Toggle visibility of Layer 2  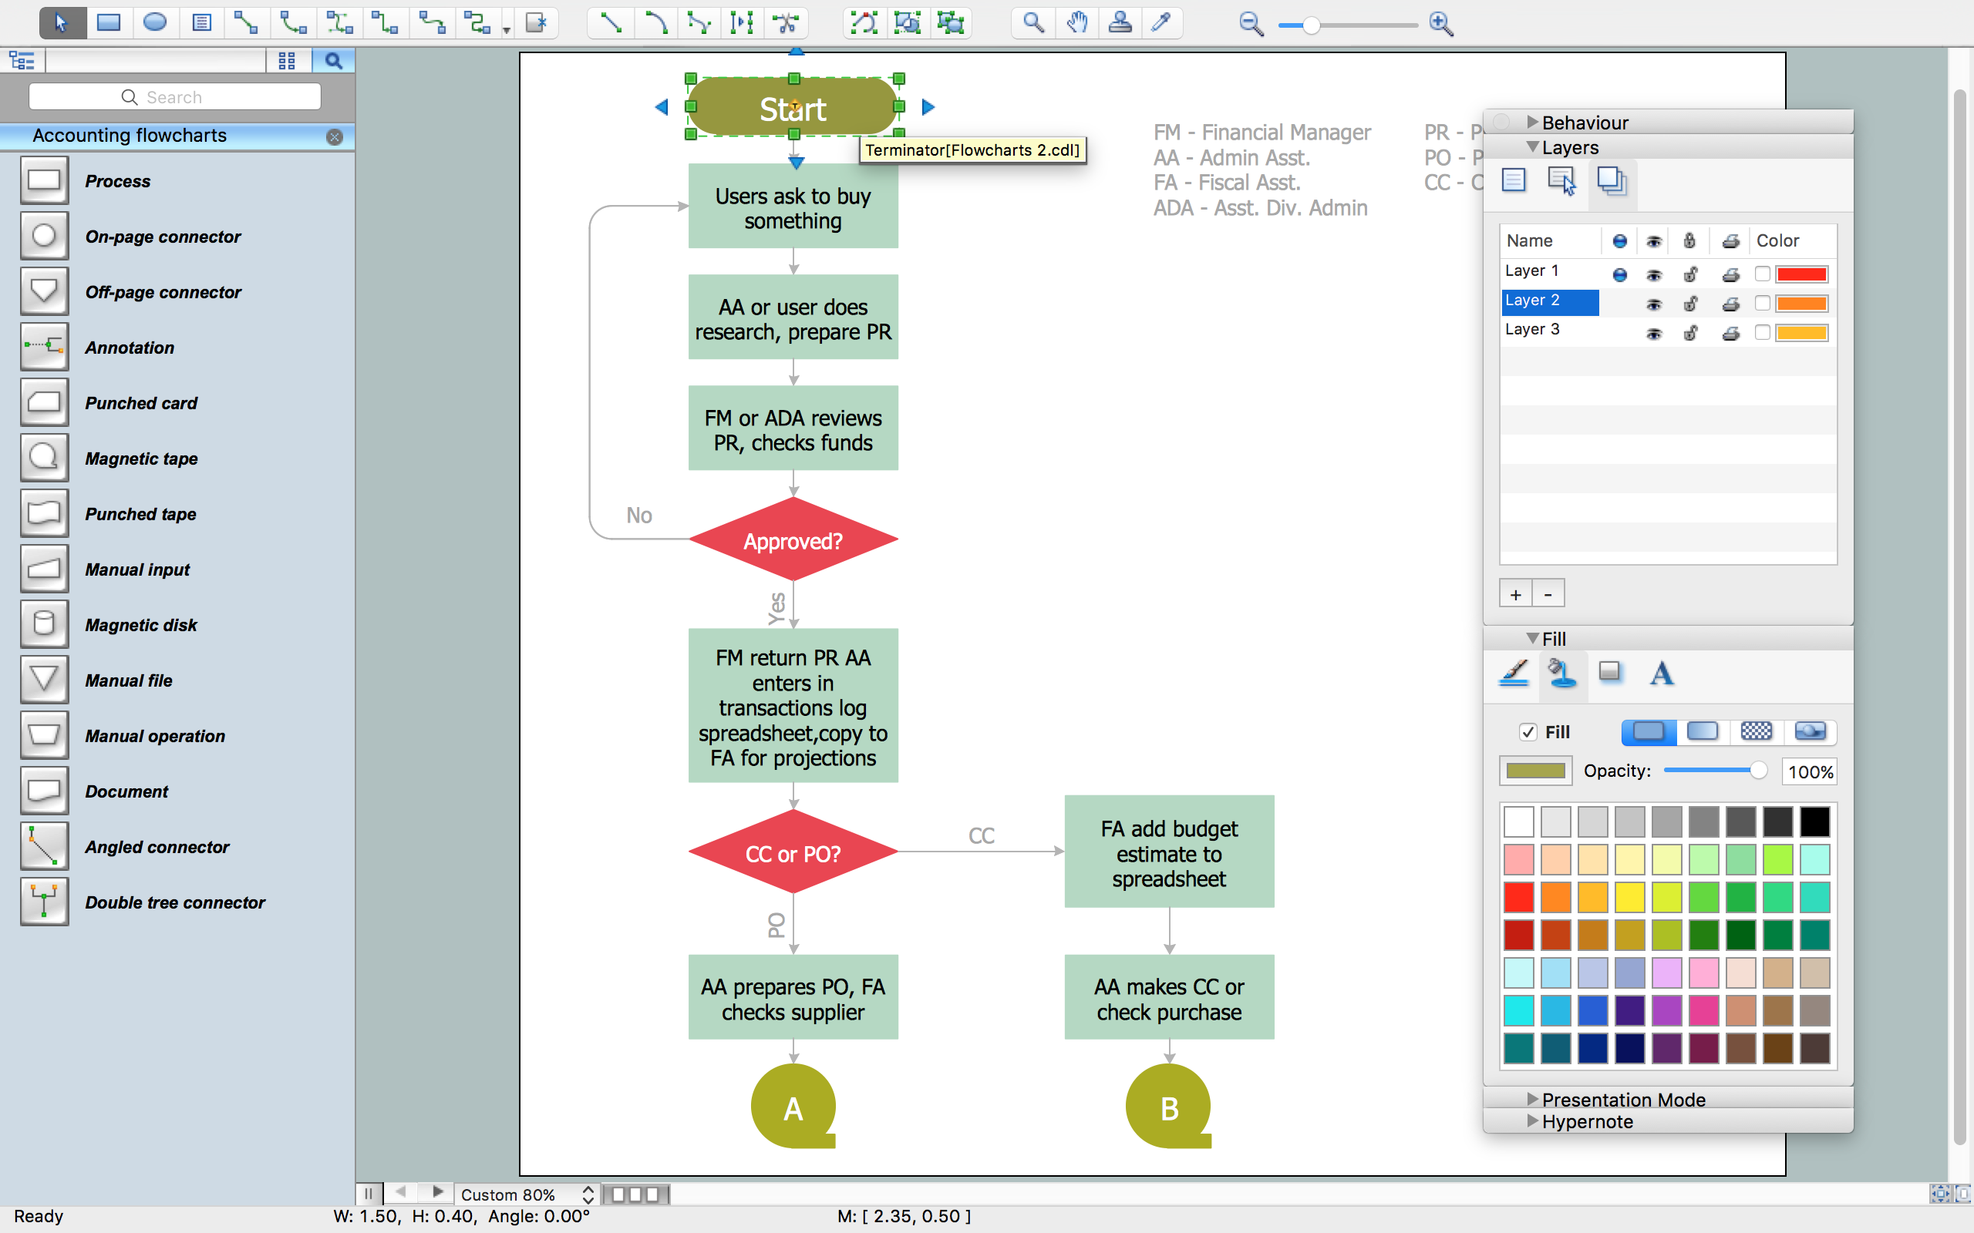[1652, 300]
